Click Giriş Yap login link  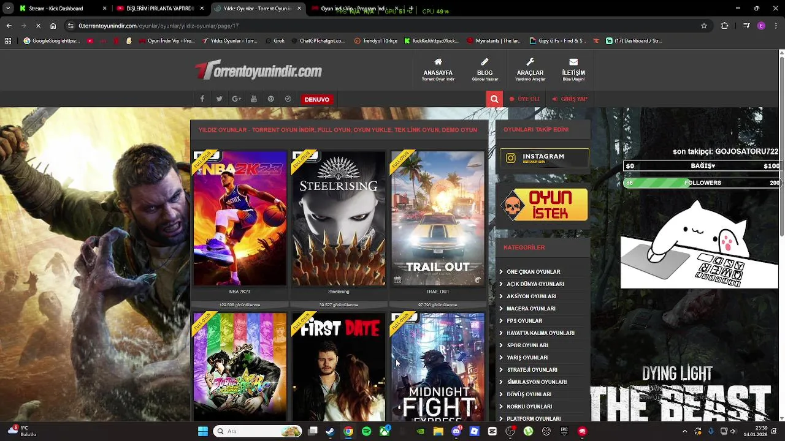click(570, 99)
